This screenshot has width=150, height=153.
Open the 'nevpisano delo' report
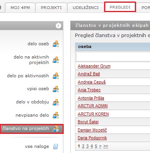(32, 115)
